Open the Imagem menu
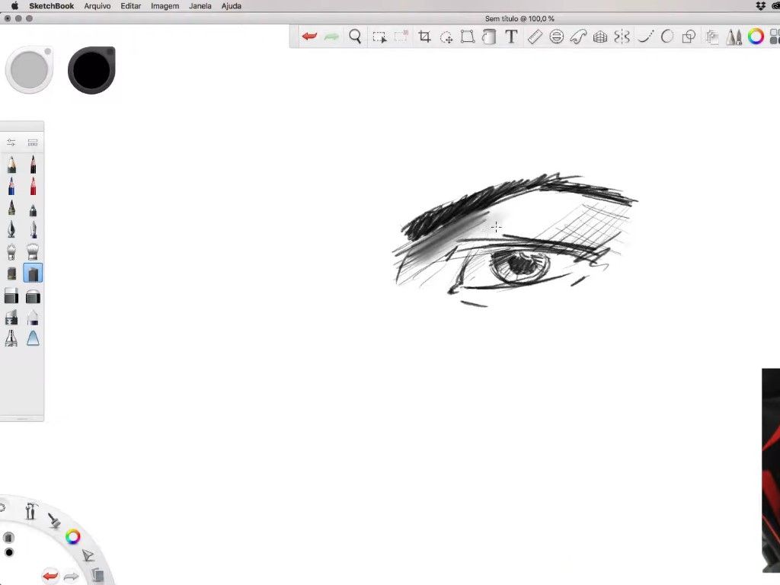This screenshot has height=585, width=780. pyautogui.click(x=165, y=6)
